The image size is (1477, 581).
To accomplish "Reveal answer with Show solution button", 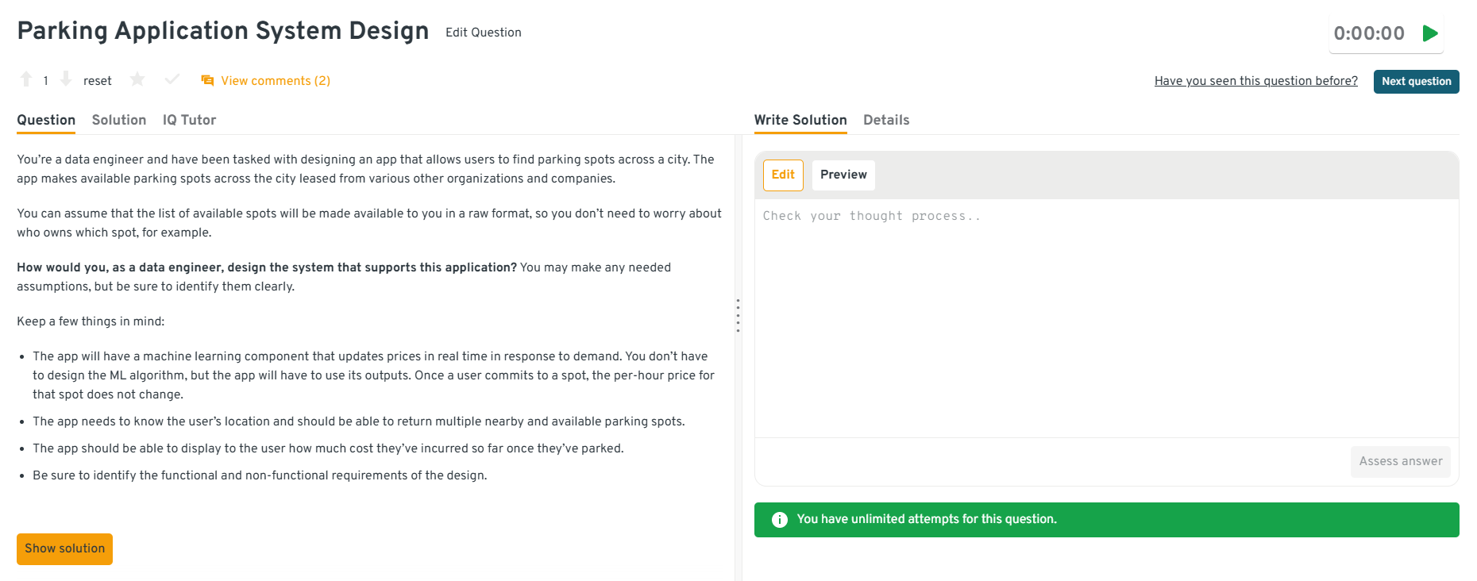I will tap(64, 548).
